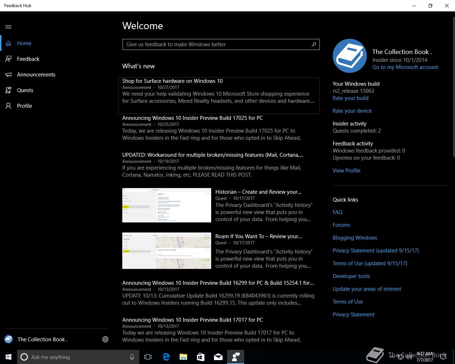The height and width of the screenshot is (364, 455).
Task: Minimize the Feedback Hub window
Action: click(414, 6)
